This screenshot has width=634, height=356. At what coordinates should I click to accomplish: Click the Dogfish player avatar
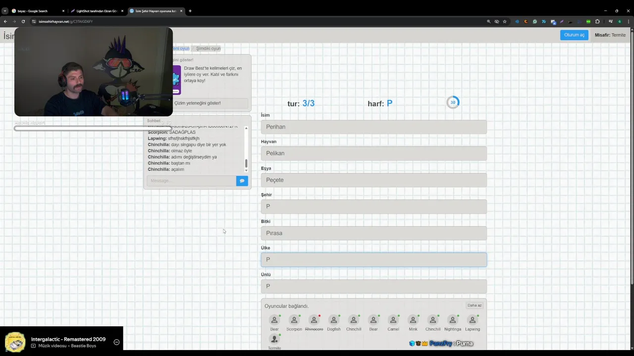[x=334, y=320]
